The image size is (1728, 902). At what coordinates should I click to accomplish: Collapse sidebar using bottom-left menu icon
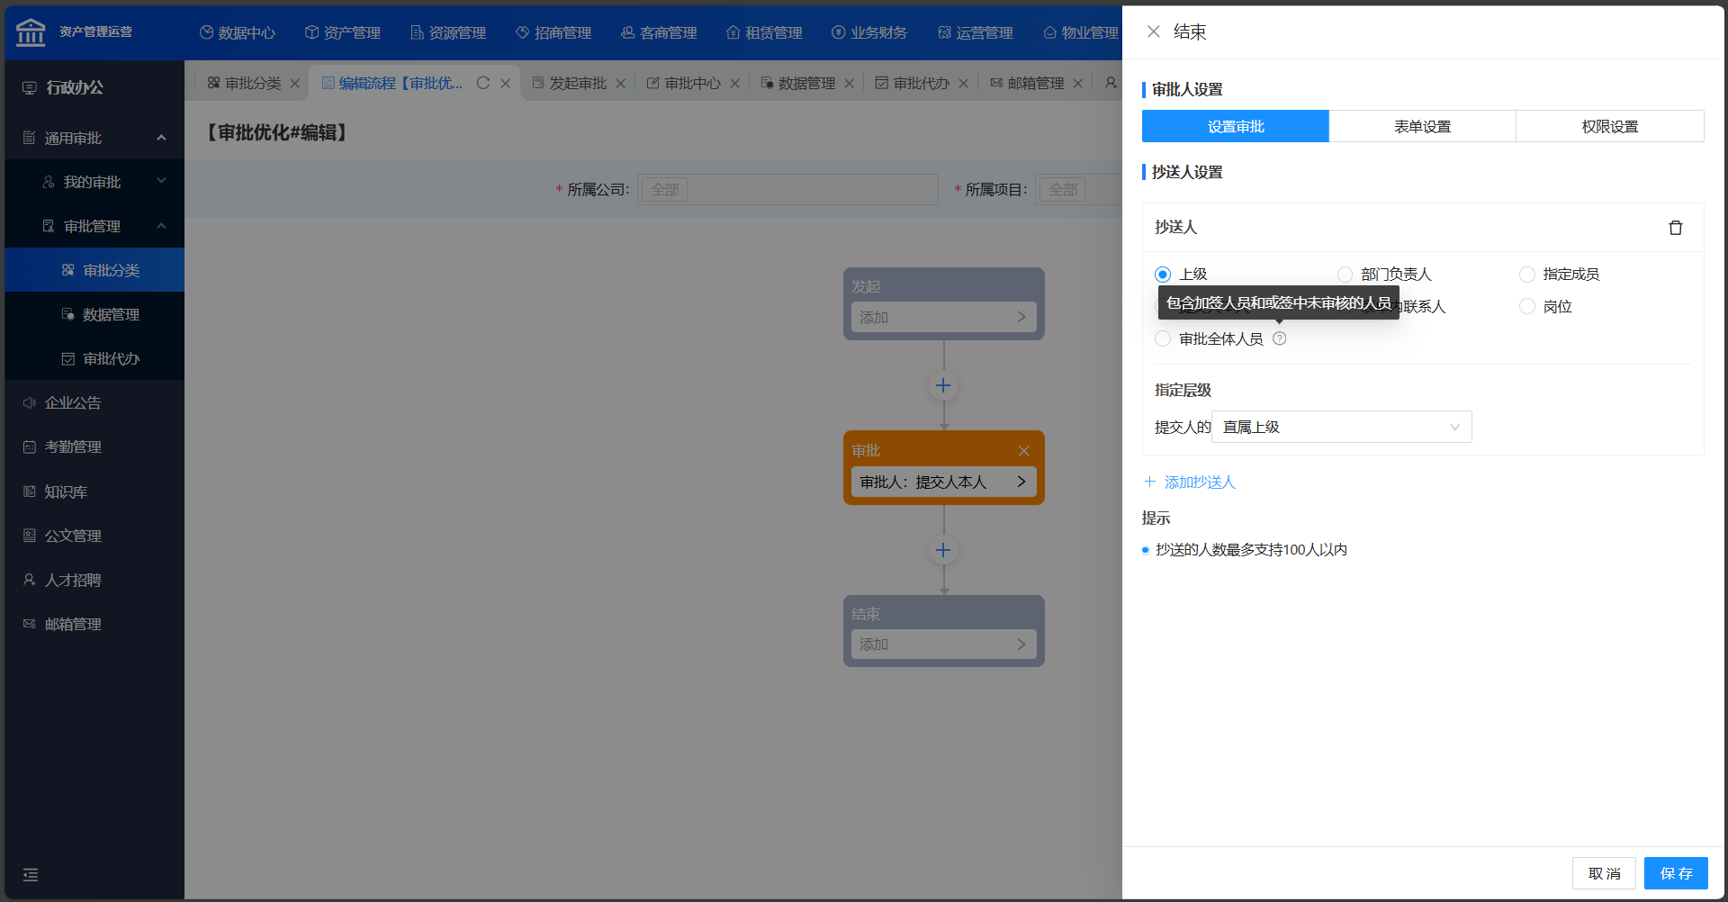point(31,874)
